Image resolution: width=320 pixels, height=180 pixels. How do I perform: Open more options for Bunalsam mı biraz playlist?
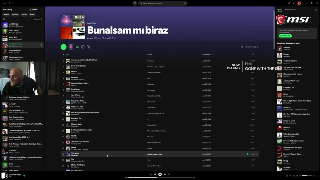coord(94,47)
